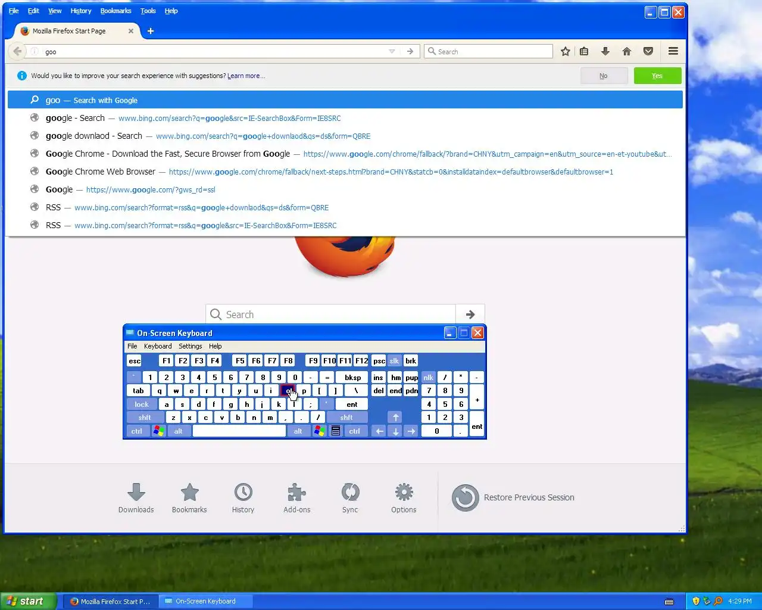
Task: Submit start page search arrow
Action: [470, 315]
